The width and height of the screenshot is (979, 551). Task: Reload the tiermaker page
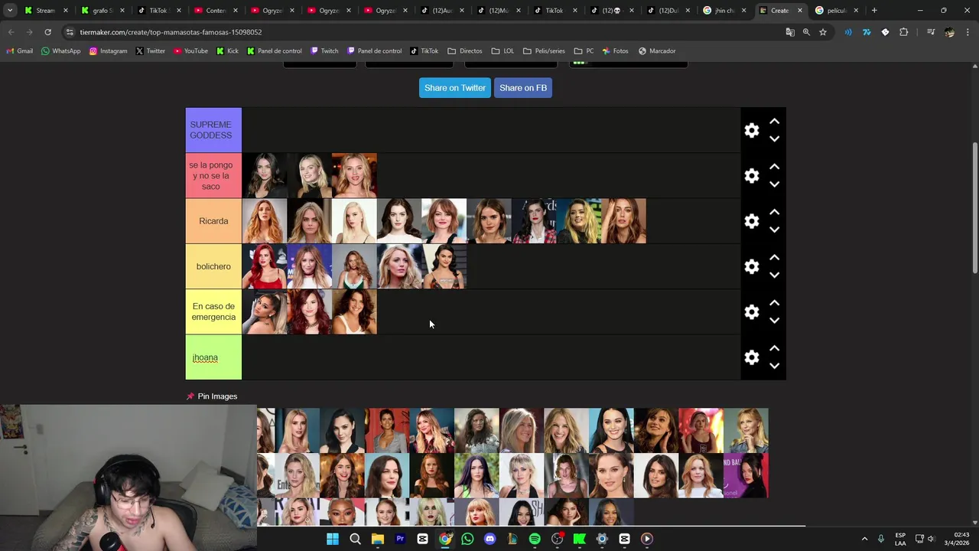click(x=47, y=32)
